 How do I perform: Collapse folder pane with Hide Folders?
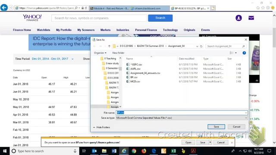pos(101,127)
